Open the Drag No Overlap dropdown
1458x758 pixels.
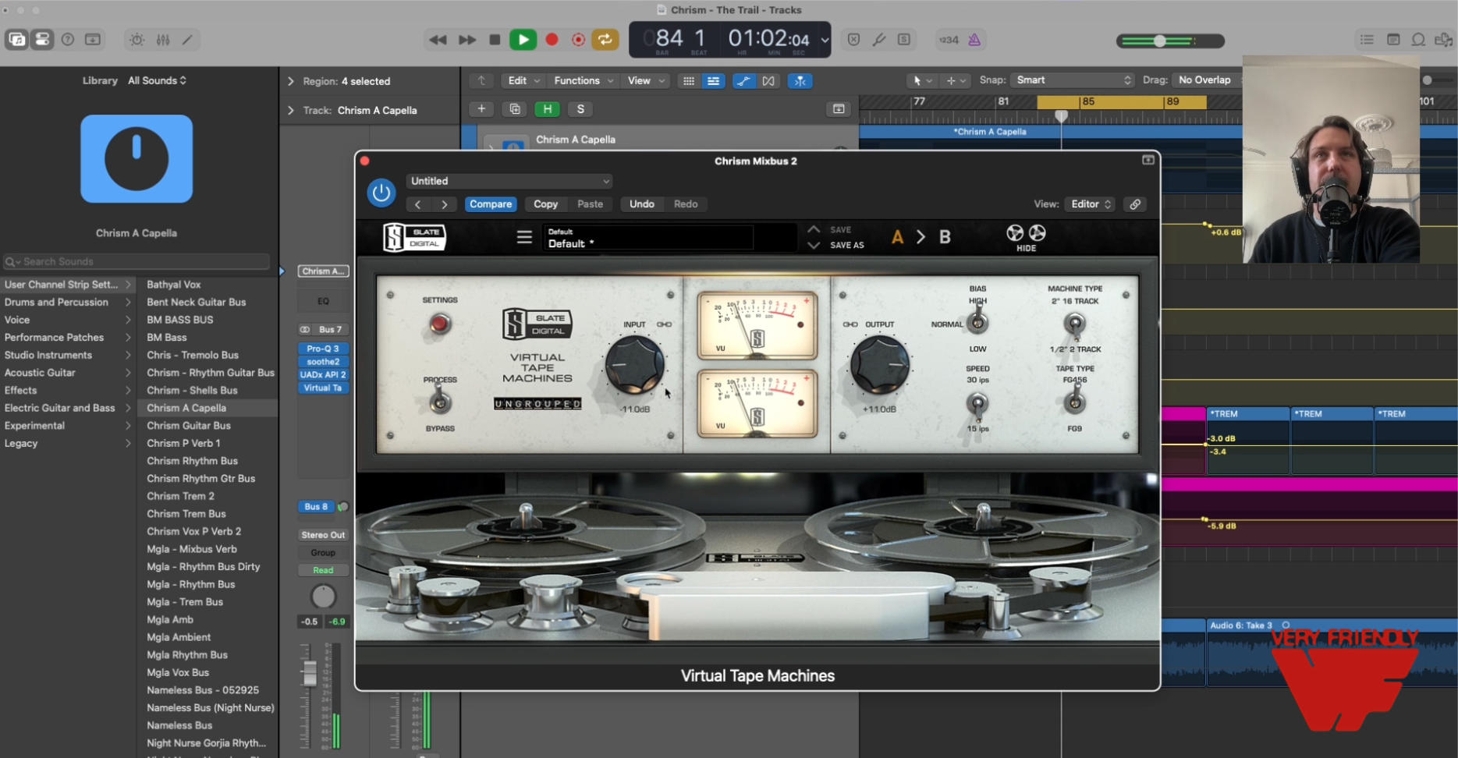point(1208,80)
